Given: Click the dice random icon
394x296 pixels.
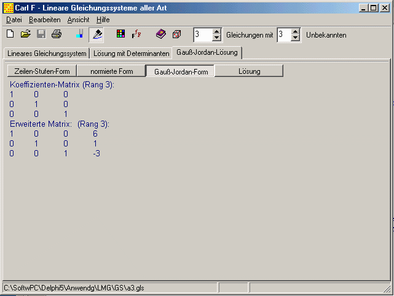Looking at the screenshot, I should [x=176, y=34].
